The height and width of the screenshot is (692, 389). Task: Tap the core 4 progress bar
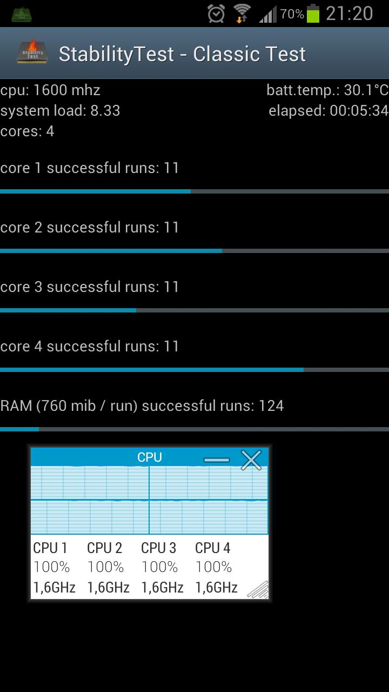tap(194, 370)
